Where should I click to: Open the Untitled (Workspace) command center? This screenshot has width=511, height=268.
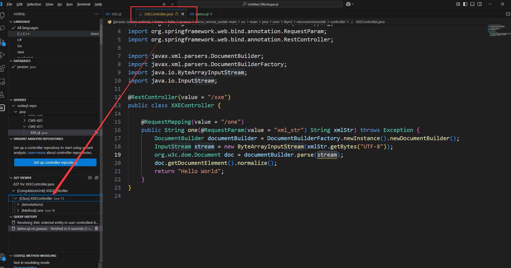pyautogui.click(x=260, y=4)
